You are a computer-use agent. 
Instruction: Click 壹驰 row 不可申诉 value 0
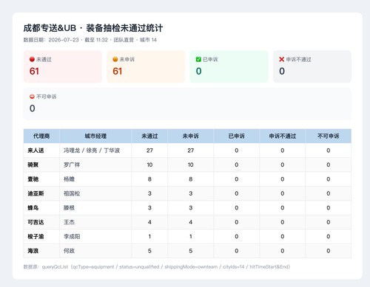pyautogui.click(x=329, y=179)
